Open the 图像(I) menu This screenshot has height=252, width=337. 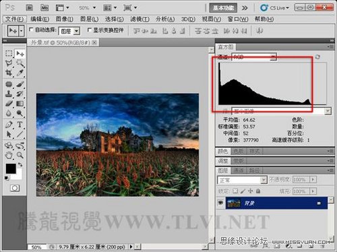[x=65, y=19]
